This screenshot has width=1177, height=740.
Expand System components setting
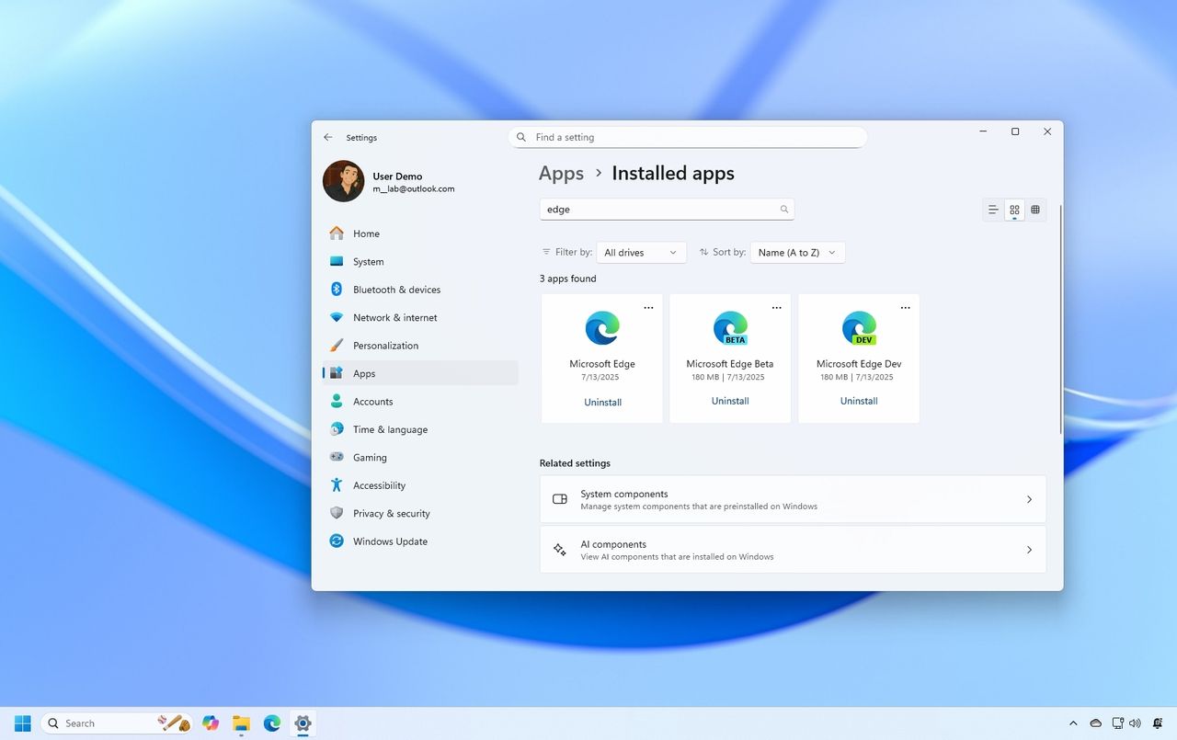click(x=793, y=499)
